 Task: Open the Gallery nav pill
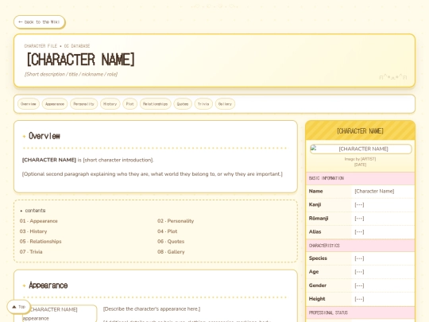(225, 104)
